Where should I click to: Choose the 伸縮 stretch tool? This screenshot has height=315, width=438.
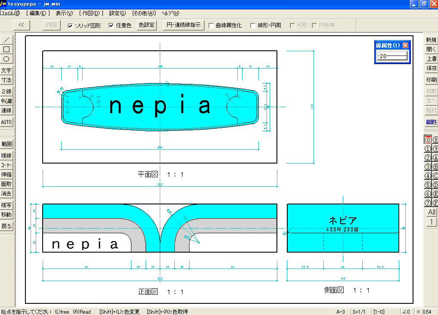[x=6, y=175]
